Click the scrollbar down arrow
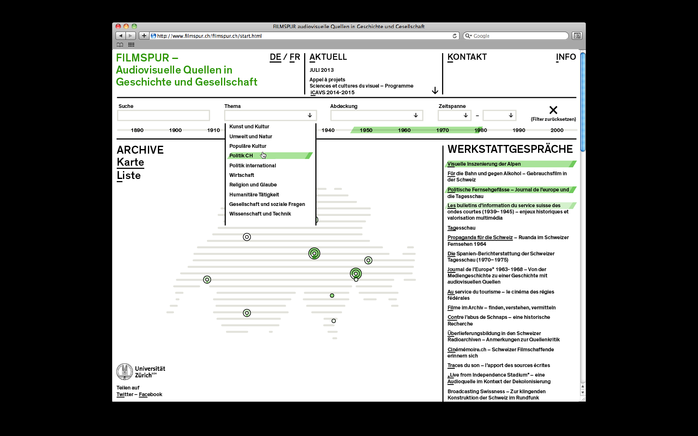 click(582, 392)
